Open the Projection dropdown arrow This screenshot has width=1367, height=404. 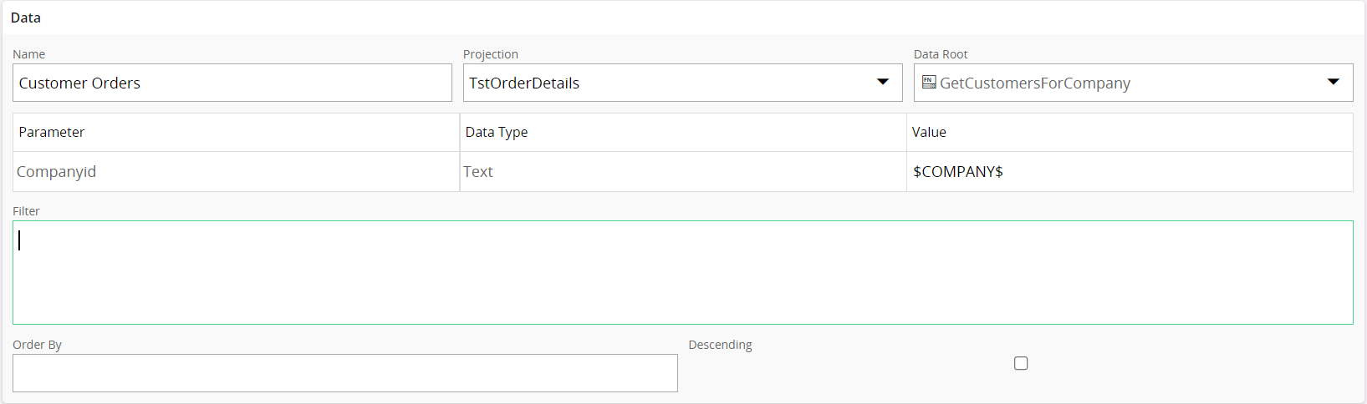[883, 82]
